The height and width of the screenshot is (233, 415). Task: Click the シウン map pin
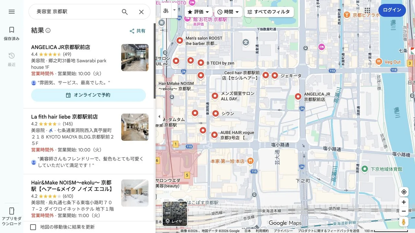(216, 113)
